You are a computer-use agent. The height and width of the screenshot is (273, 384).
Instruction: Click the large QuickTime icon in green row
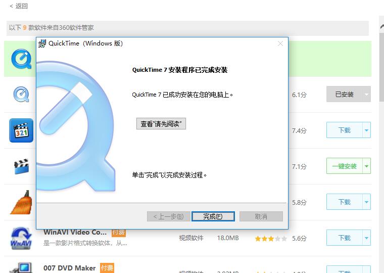coord(21,59)
